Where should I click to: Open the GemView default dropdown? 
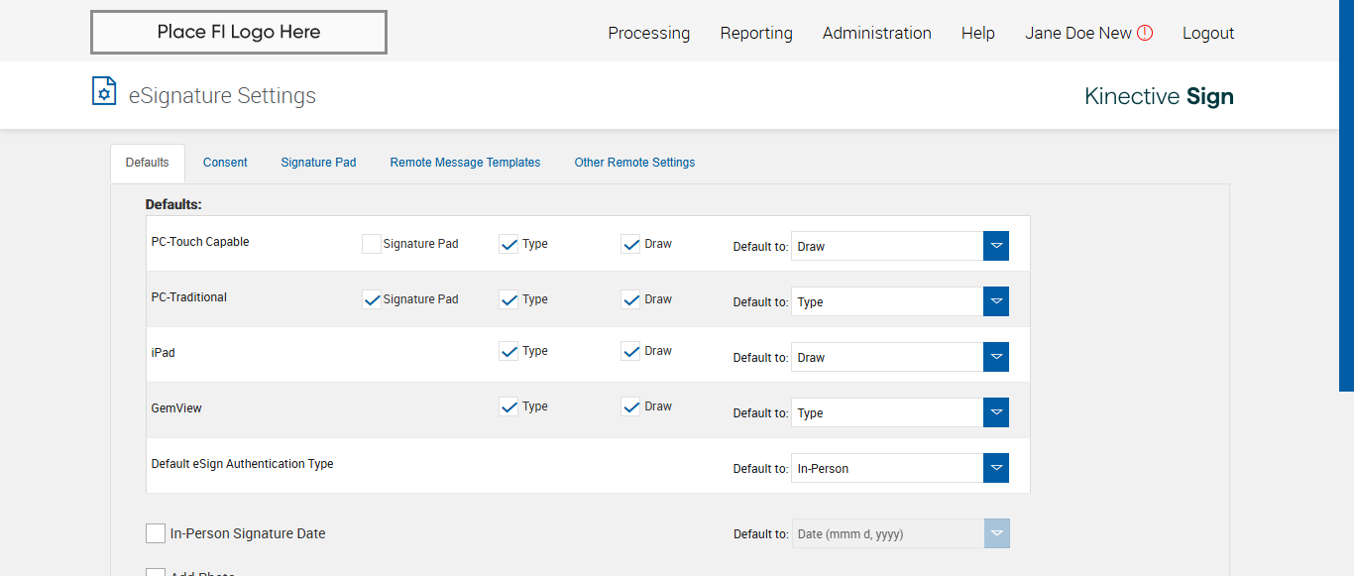click(x=996, y=412)
